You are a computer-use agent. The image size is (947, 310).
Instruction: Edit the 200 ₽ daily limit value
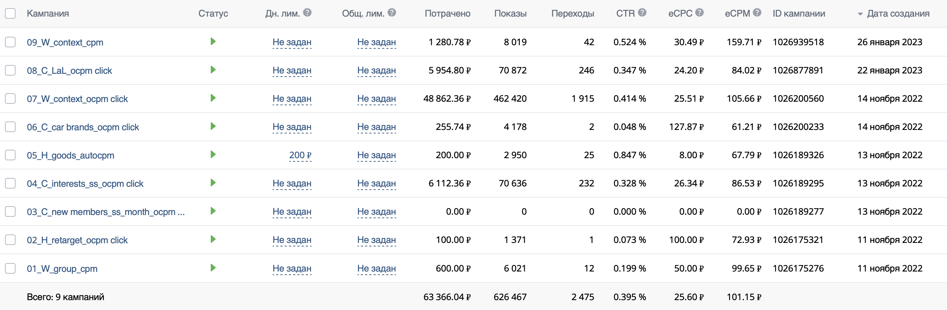(300, 155)
